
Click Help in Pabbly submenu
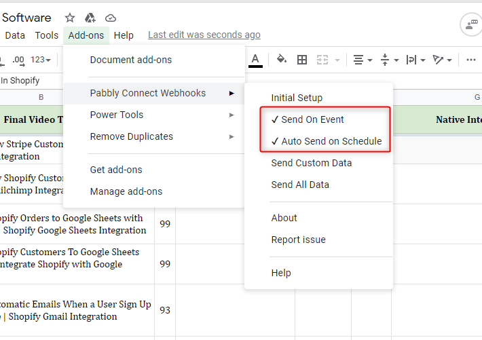point(319,273)
